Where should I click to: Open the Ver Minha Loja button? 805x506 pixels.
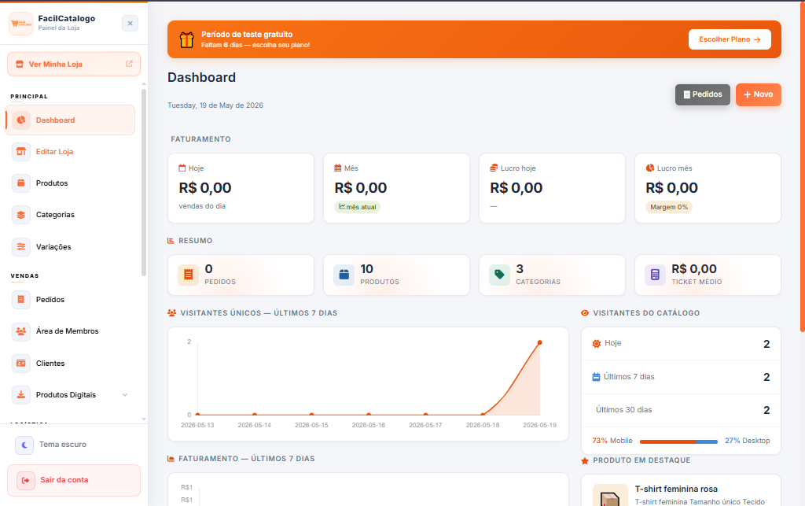coord(74,65)
